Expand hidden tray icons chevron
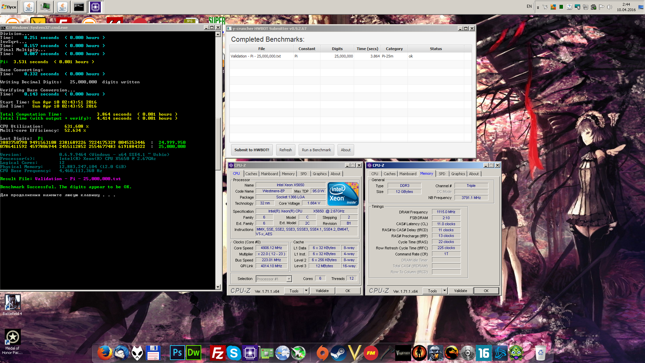 (x=538, y=7)
